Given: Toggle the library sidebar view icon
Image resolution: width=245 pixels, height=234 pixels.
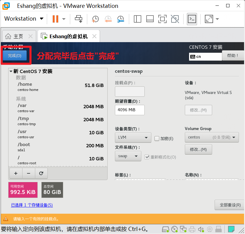Looking at the screenshot, I should [137, 19].
